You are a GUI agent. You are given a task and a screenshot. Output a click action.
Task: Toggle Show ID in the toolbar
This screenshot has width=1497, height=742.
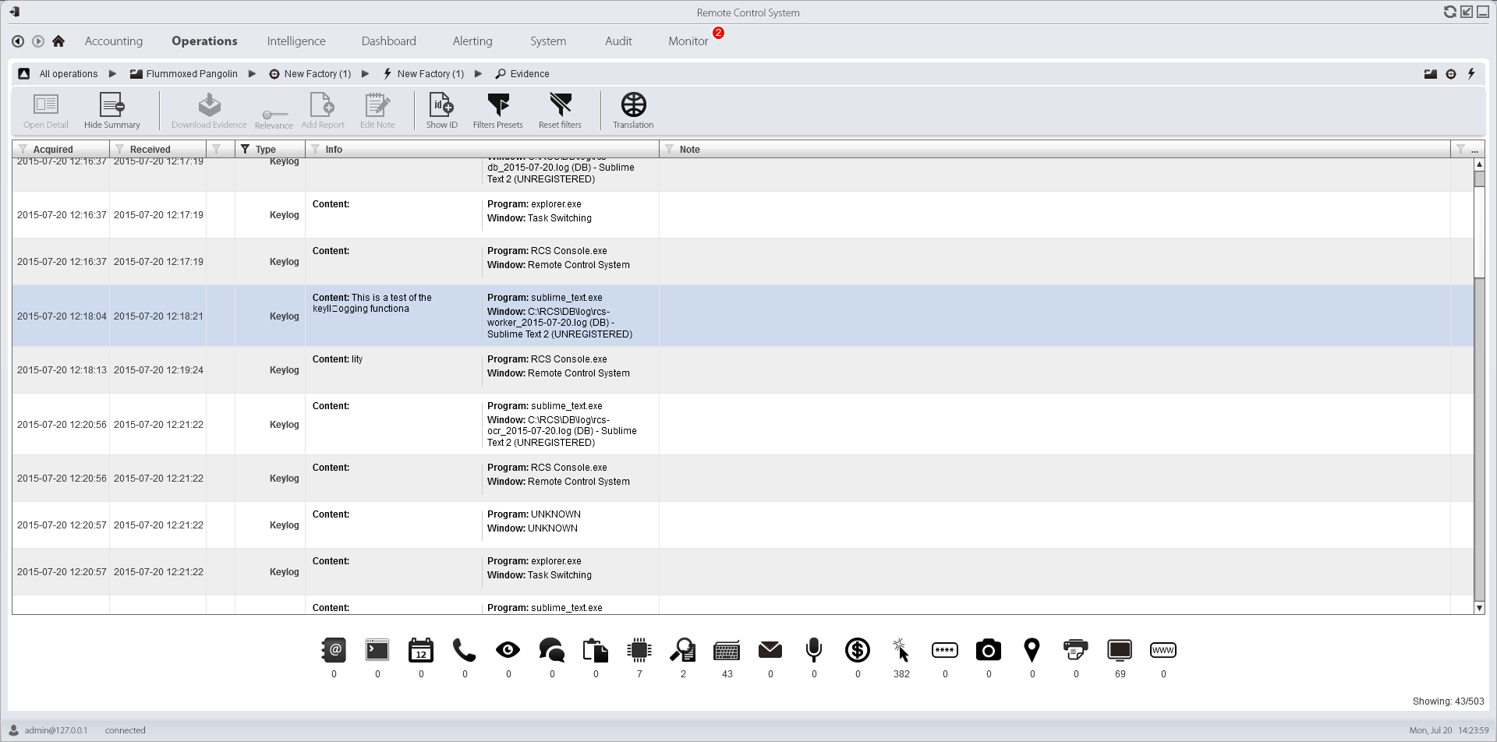click(x=441, y=111)
